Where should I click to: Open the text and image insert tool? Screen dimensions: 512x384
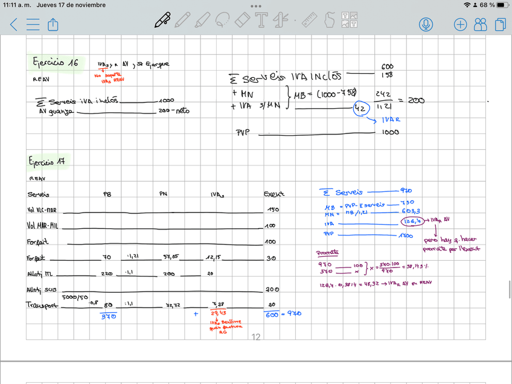(348, 21)
